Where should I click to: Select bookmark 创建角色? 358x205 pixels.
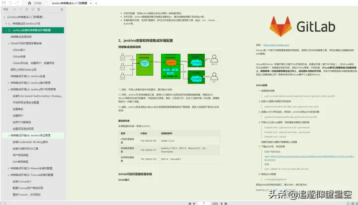click(x=18, y=109)
